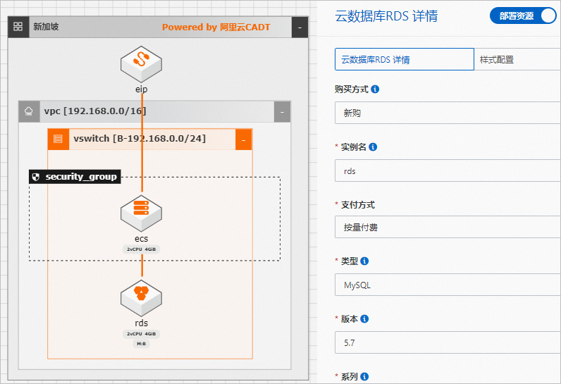Click the security_group label
The image size is (561, 384).
[x=81, y=177]
